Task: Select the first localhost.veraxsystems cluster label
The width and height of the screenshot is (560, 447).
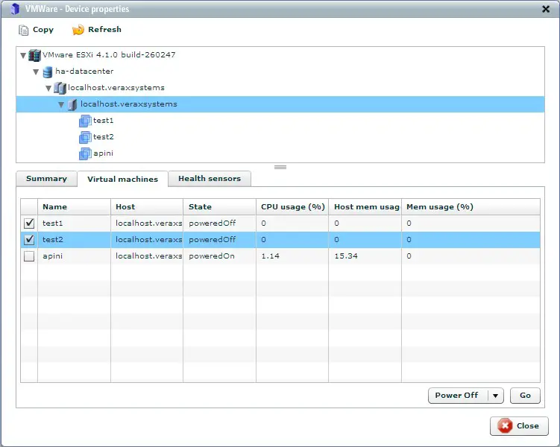Action: [116, 88]
